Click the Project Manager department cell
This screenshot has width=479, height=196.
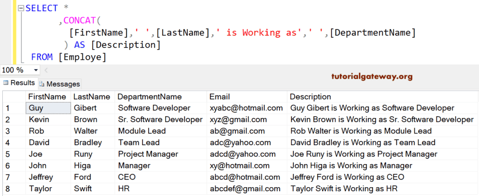pos(148,154)
